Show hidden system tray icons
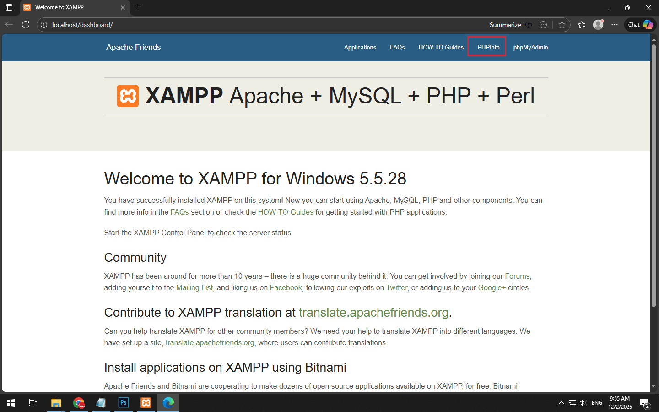This screenshot has width=659, height=412. 561,403
